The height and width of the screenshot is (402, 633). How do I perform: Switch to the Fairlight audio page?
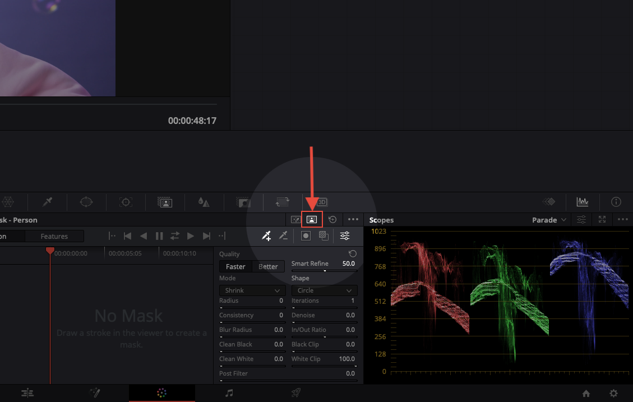[229, 394]
